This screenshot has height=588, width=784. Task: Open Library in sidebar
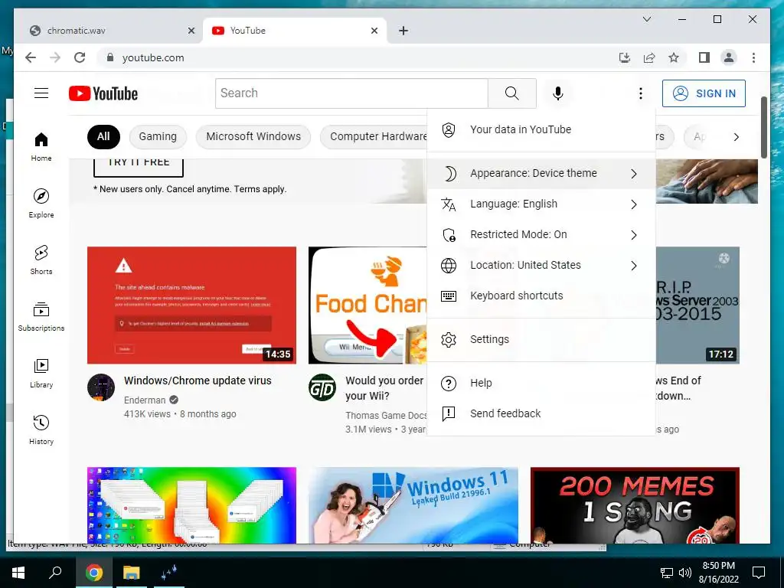pyautogui.click(x=41, y=374)
